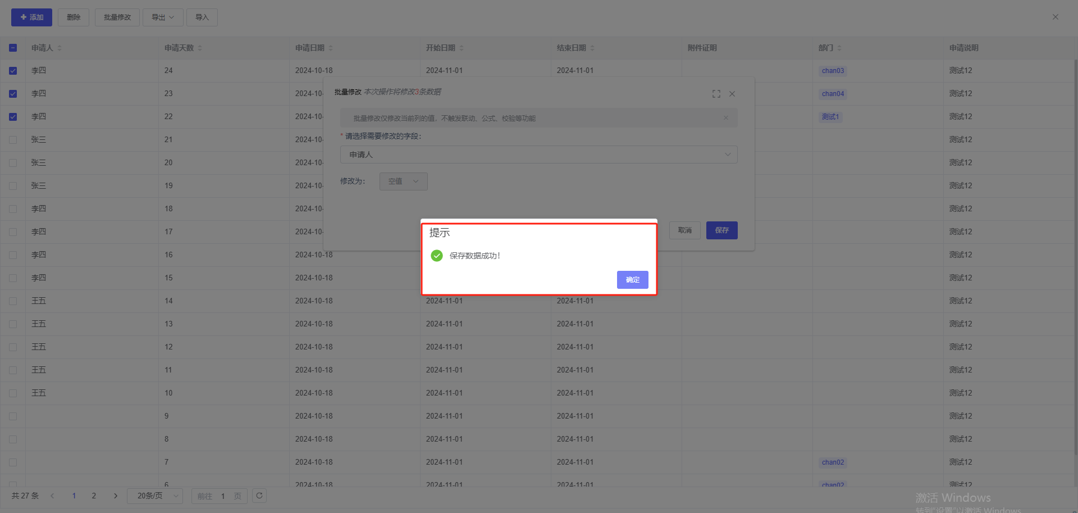Click the fullscreen icon in 批量修改 dialog

tap(716, 94)
